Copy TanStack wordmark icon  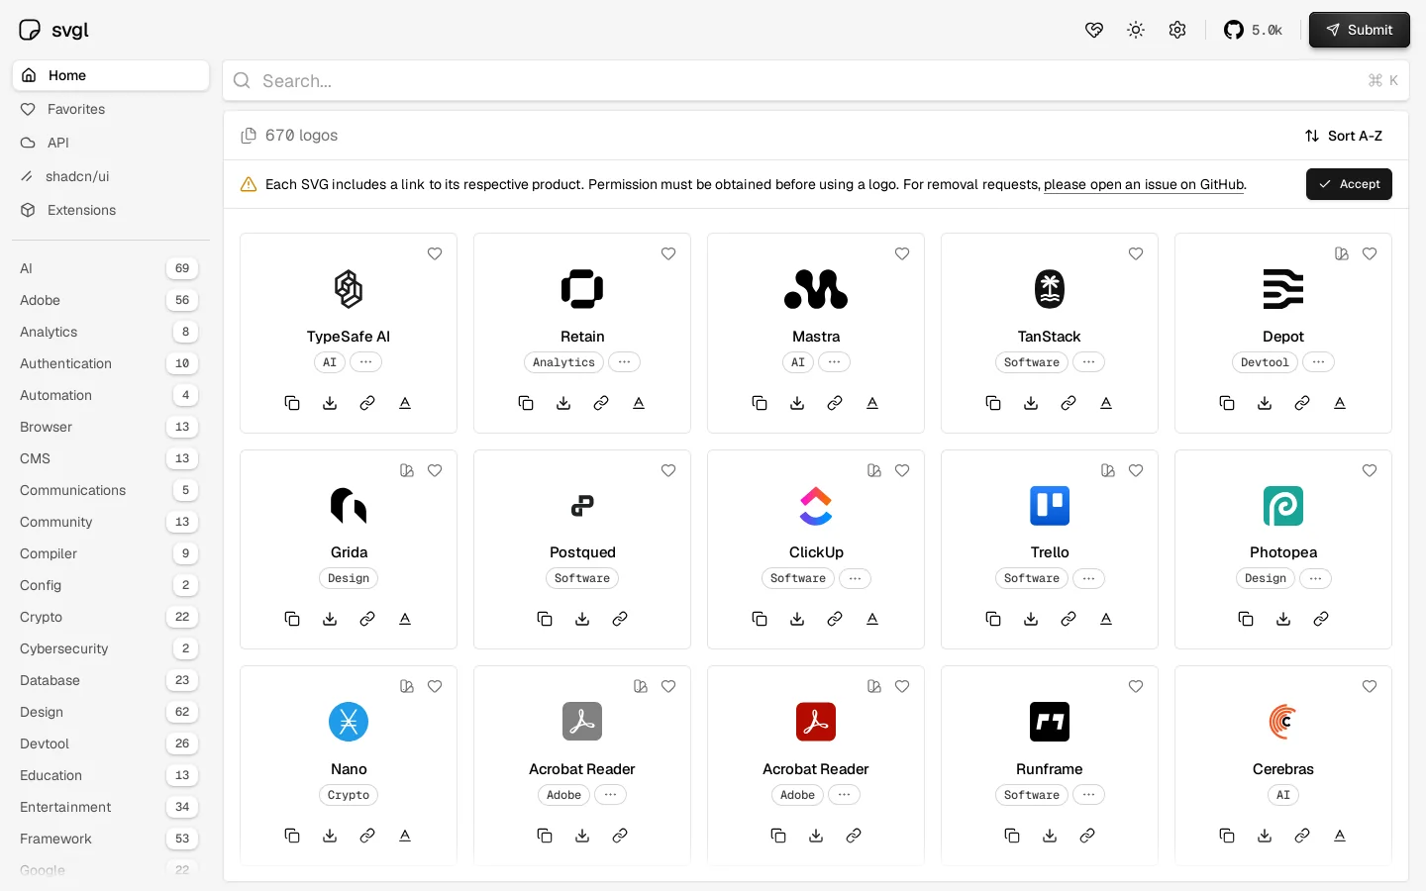(x=1106, y=403)
